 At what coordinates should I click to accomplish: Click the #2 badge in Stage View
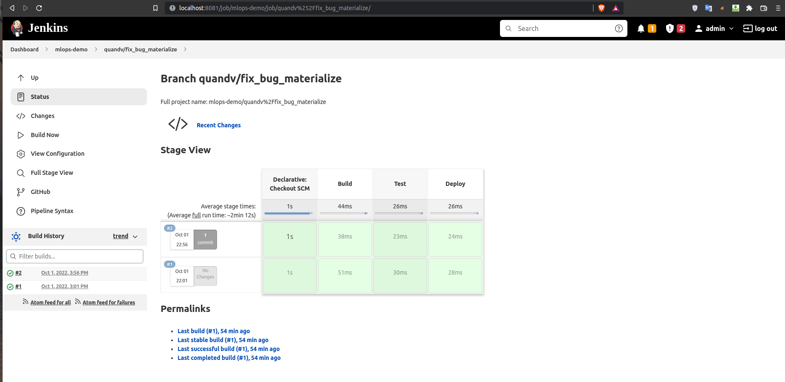169,228
